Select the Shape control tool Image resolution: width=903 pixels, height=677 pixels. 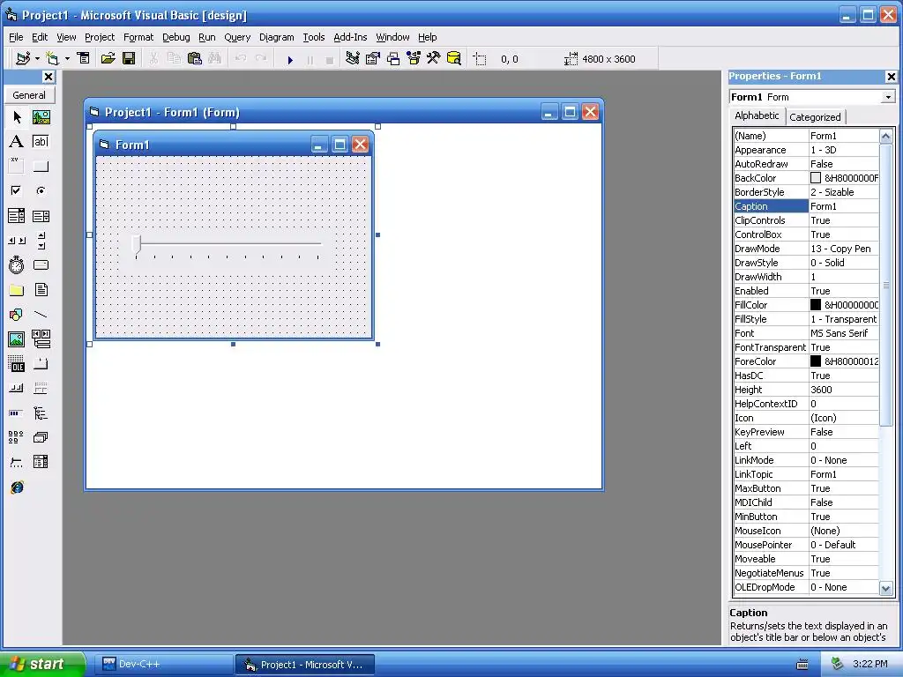(17, 315)
